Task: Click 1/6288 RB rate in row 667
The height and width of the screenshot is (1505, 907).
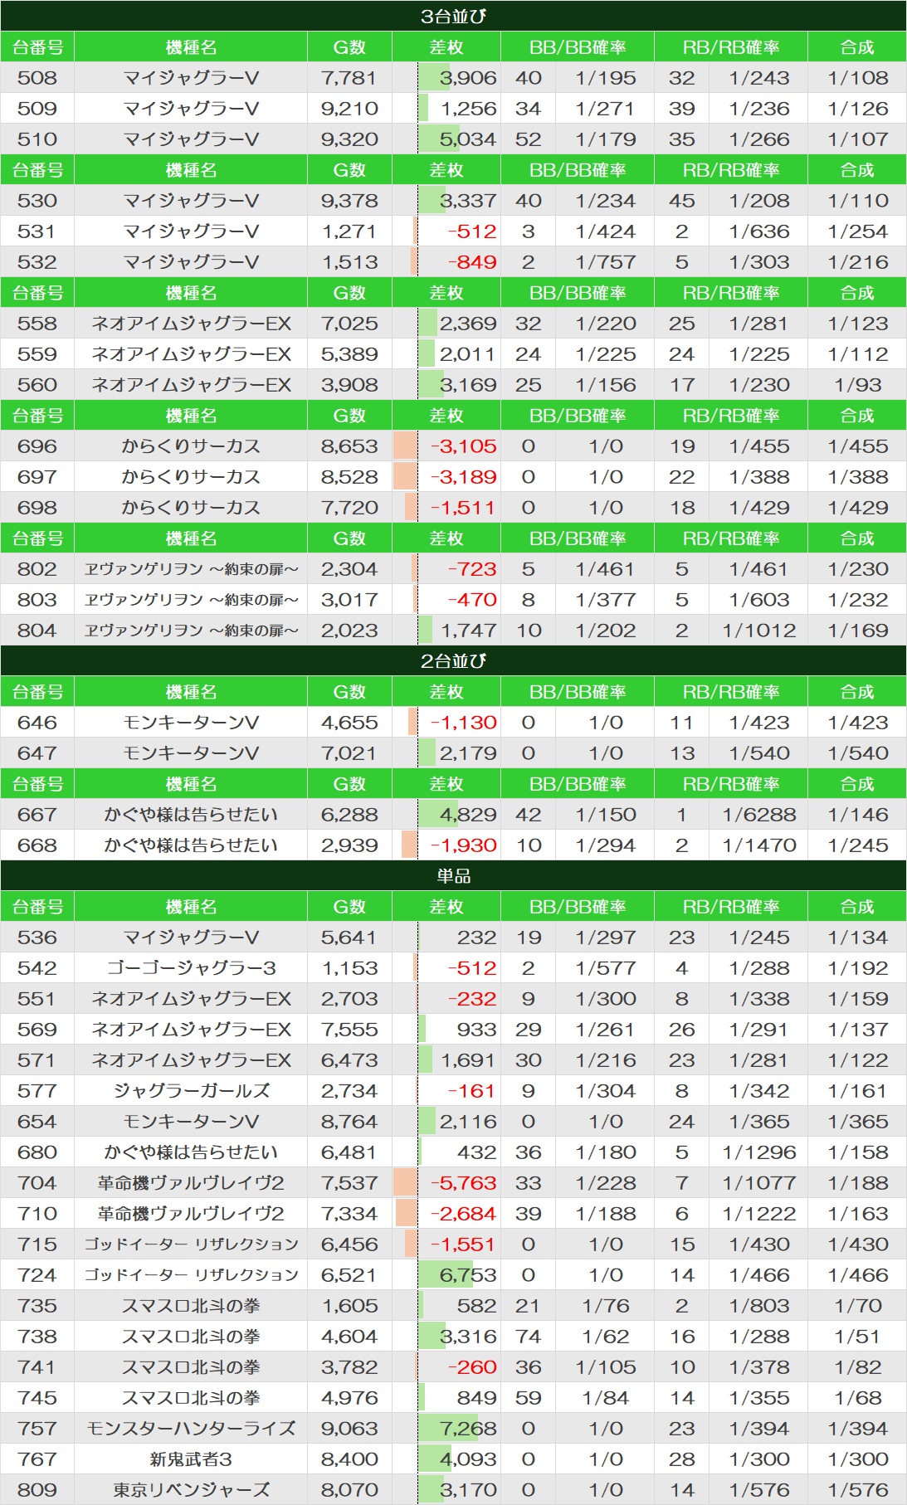Action: (x=759, y=815)
